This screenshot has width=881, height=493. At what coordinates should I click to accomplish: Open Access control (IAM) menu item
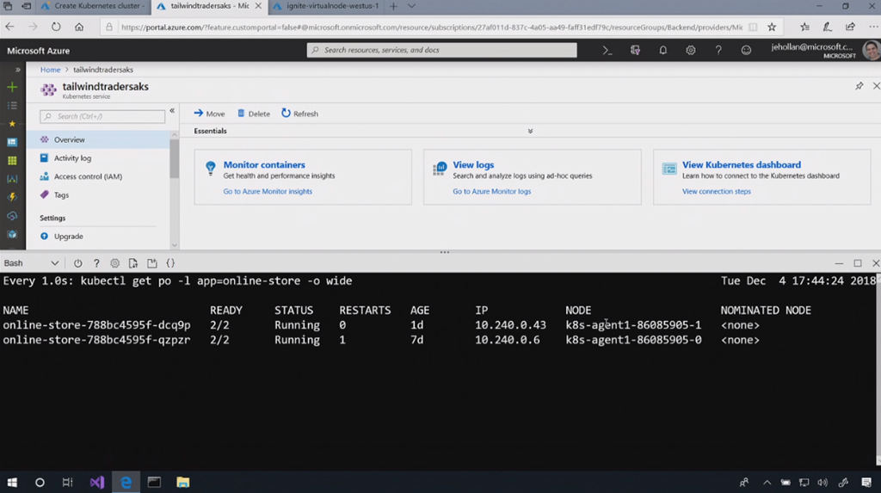coord(87,176)
